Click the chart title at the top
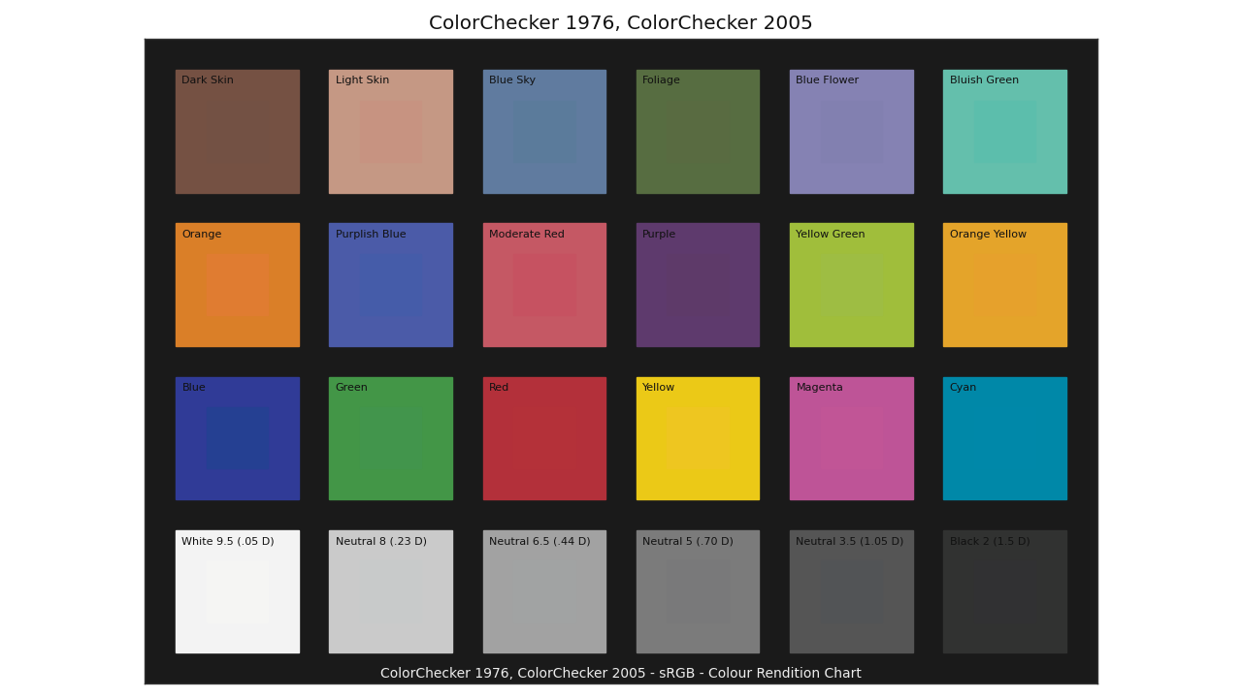This screenshot has width=1242, height=698. coord(621,23)
